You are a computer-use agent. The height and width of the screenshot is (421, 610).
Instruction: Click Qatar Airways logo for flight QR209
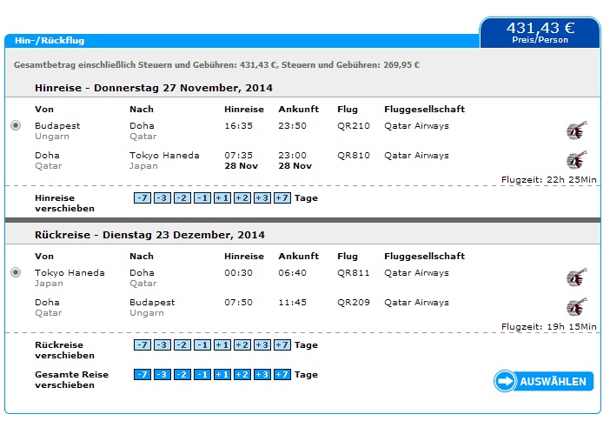pos(576,307)
